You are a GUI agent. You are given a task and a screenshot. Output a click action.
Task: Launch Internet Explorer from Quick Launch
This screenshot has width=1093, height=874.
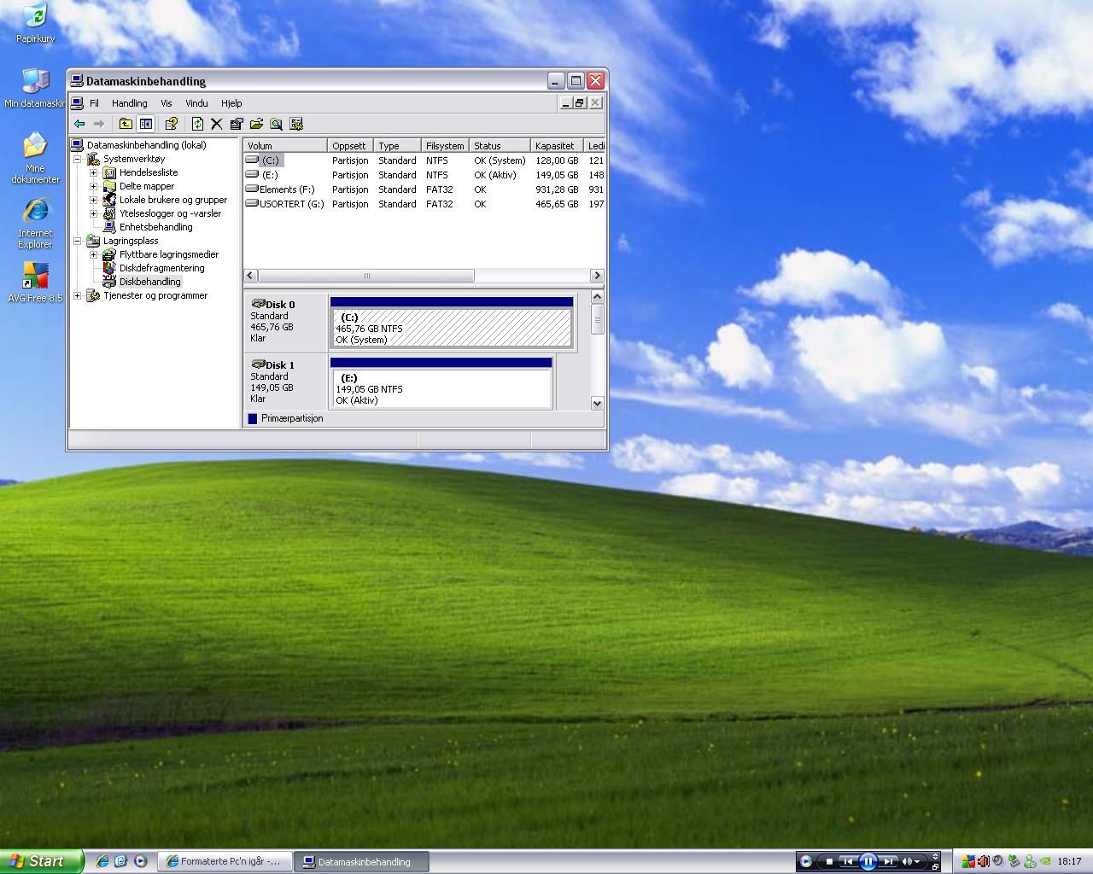pos(102,861)
